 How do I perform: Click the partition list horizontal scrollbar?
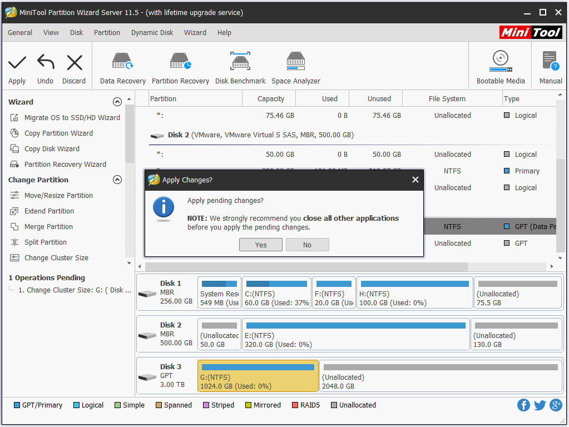tap(306, 267)
